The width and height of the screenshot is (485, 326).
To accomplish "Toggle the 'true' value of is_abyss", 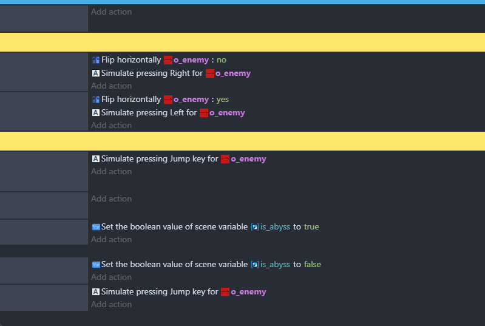I will coord(311,226).
